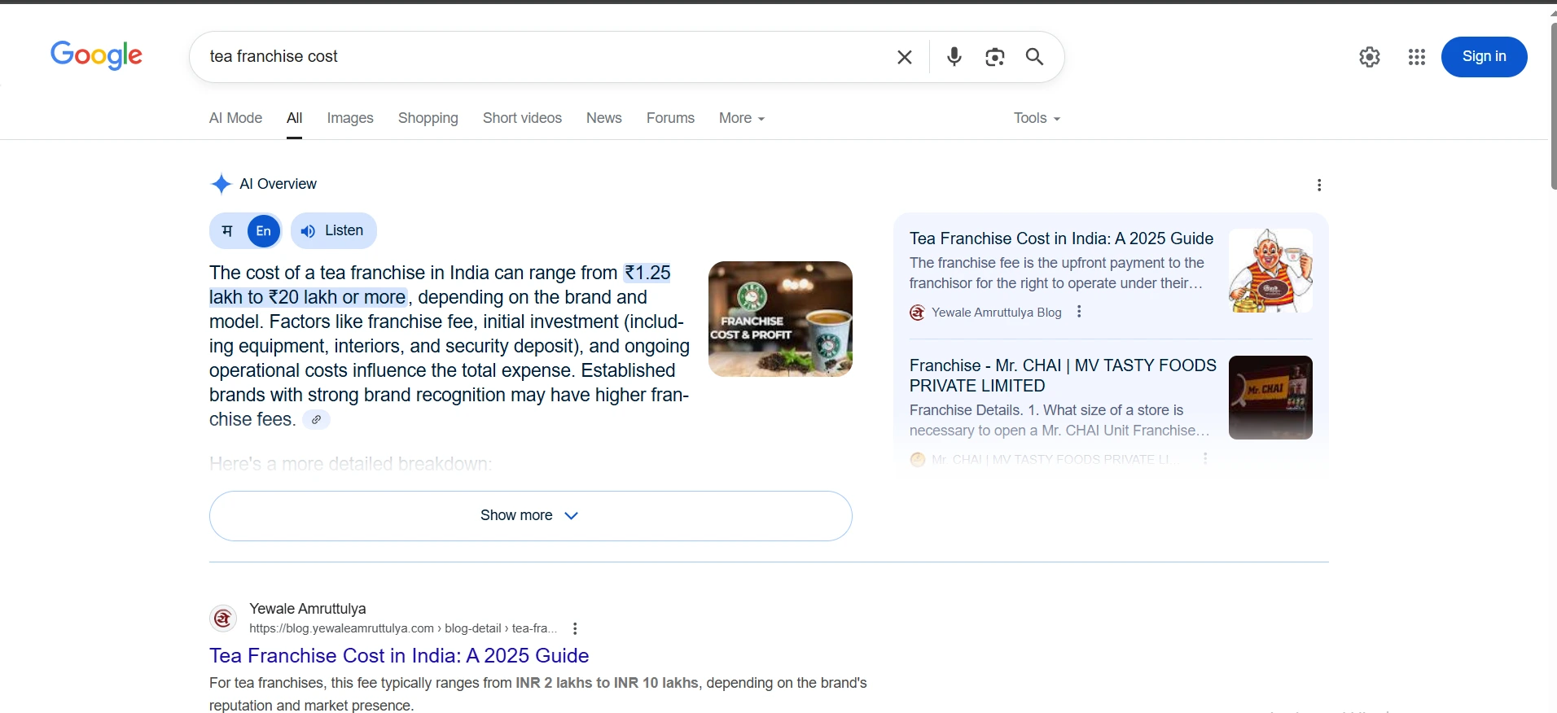Select the All results tab
1557x713 pixels.
pyautogui.click(x=294, y=118)
